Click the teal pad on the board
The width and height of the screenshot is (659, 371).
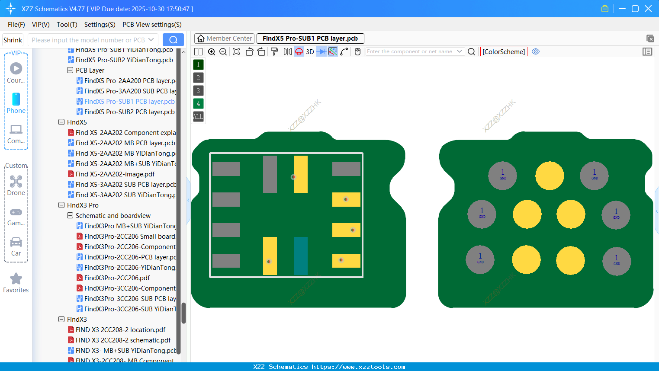(301, 256)
